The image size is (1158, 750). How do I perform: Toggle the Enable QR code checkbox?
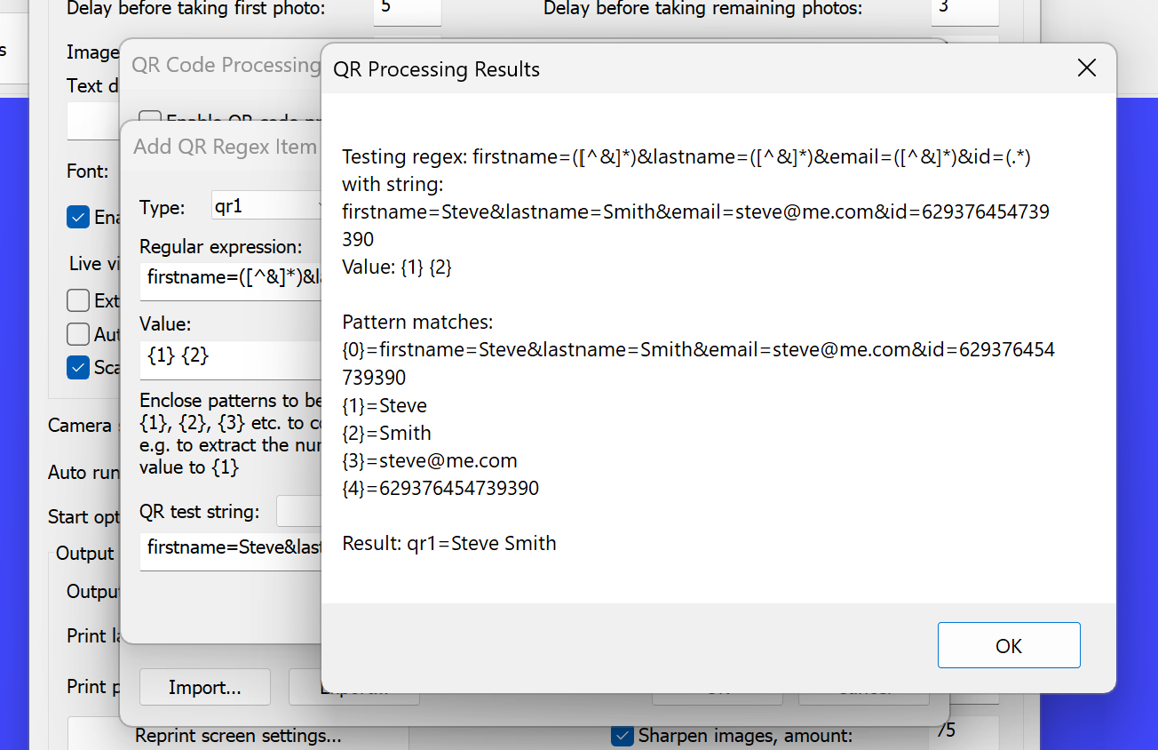pos(150,120)
